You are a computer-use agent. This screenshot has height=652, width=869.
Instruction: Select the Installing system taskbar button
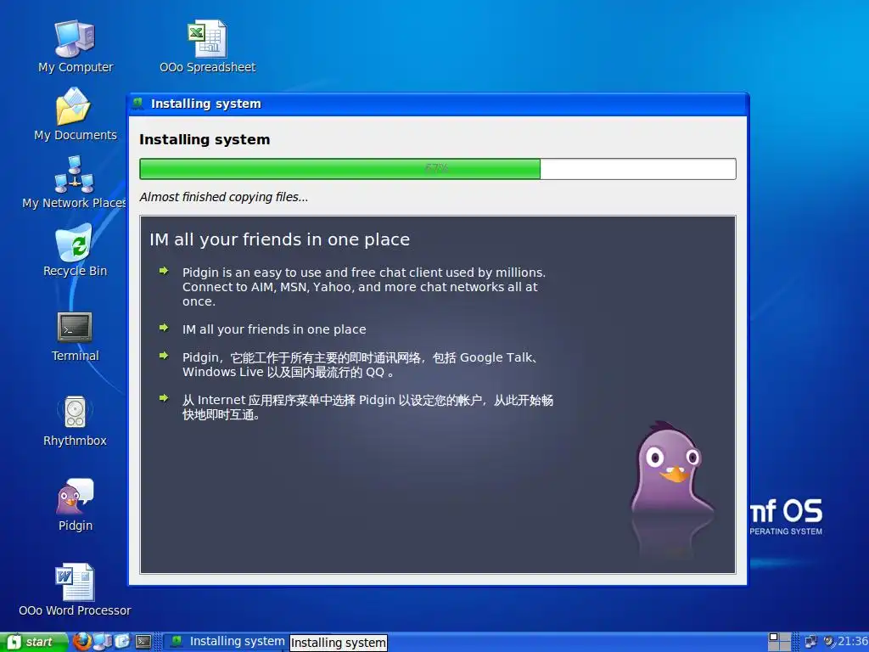tap(227, 642)
